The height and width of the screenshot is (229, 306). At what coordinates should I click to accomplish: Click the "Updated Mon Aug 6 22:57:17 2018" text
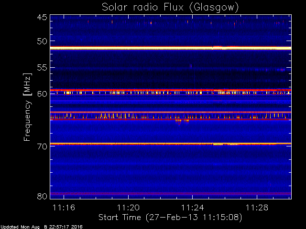click(41, 227)
